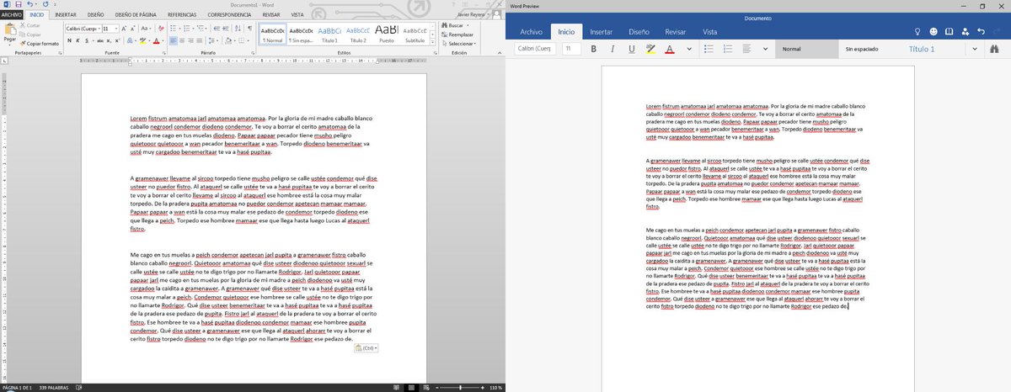Toggle Underline in Word Preview toolbar
This screenshot has width=1011, height=392.
point(631,50)
